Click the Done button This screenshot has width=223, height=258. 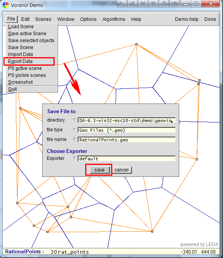coord(210,19)
